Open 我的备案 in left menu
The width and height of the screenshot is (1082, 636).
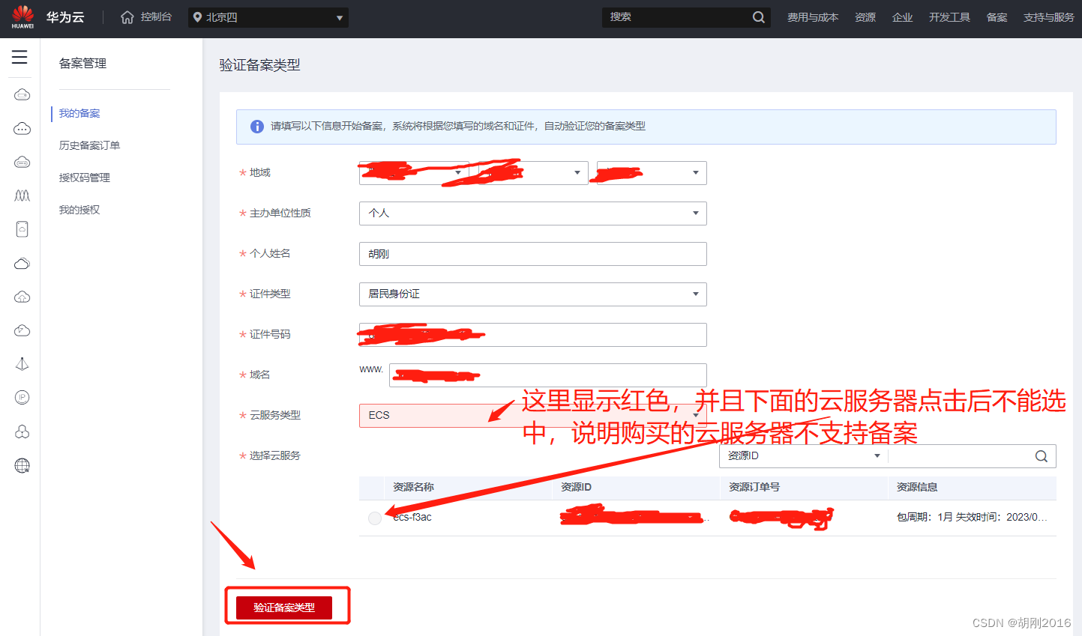pos(79,113)
